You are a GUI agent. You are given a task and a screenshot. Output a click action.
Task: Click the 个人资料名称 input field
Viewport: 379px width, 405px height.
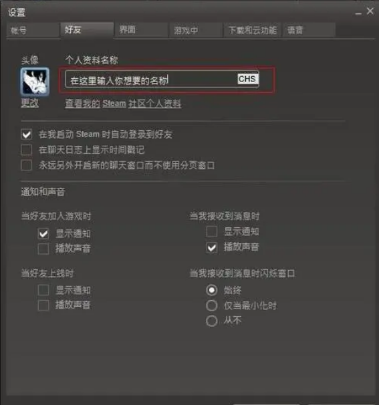tap(162, 80)
